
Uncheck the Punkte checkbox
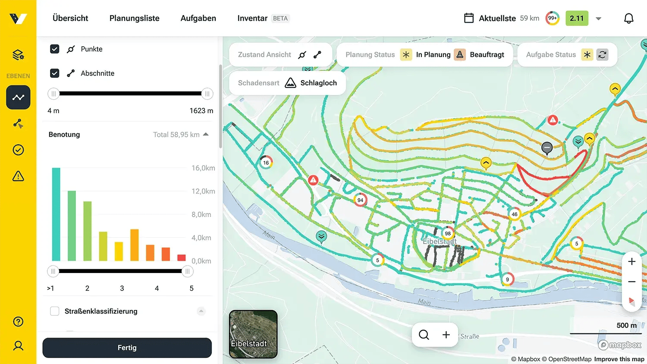(55, 49)
